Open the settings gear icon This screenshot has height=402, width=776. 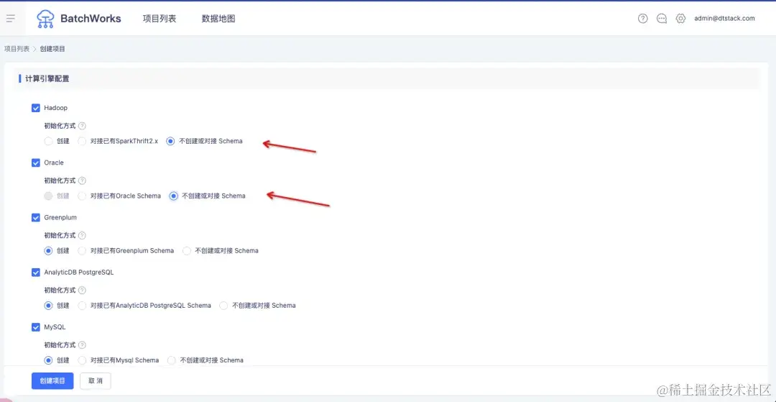click(680, 19)
